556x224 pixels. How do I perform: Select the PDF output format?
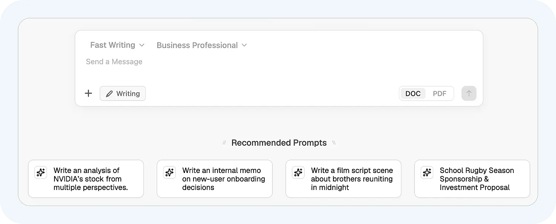(x=440, y=94)
